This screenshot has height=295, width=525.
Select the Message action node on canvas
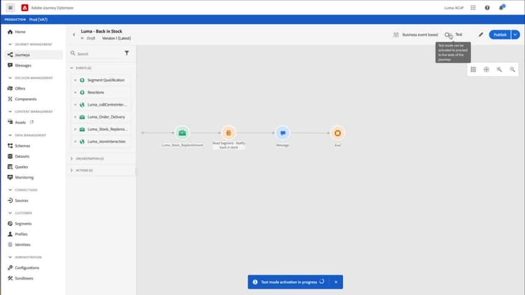[283, 132]
